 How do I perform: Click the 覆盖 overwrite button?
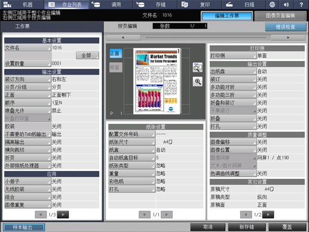click(x=287, y=227)
